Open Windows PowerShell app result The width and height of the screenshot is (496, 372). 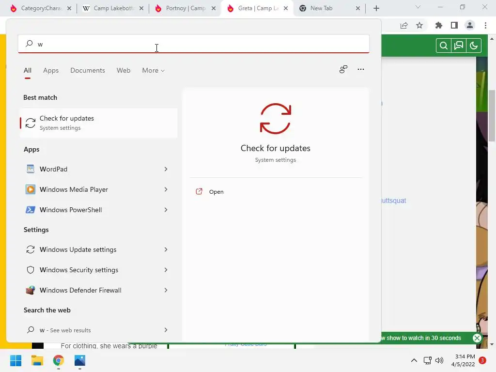tap(98, 210)
